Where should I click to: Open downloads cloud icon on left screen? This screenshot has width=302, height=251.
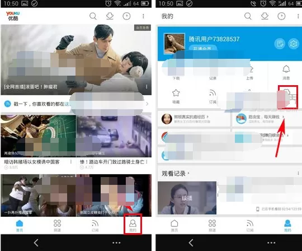(x=110, y=16)
